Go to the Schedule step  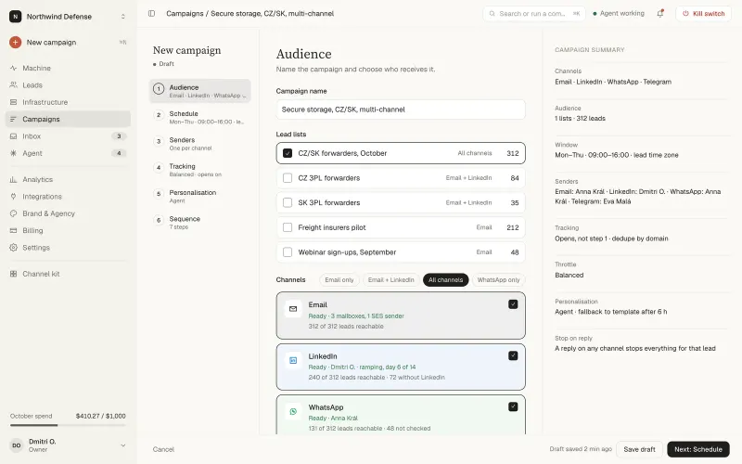[200, 118]
